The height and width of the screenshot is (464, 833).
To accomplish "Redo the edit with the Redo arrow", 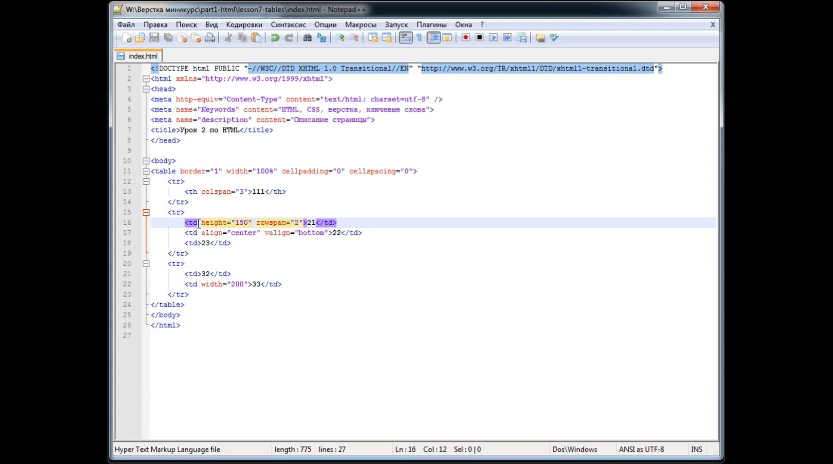I will tap(289, 38).
